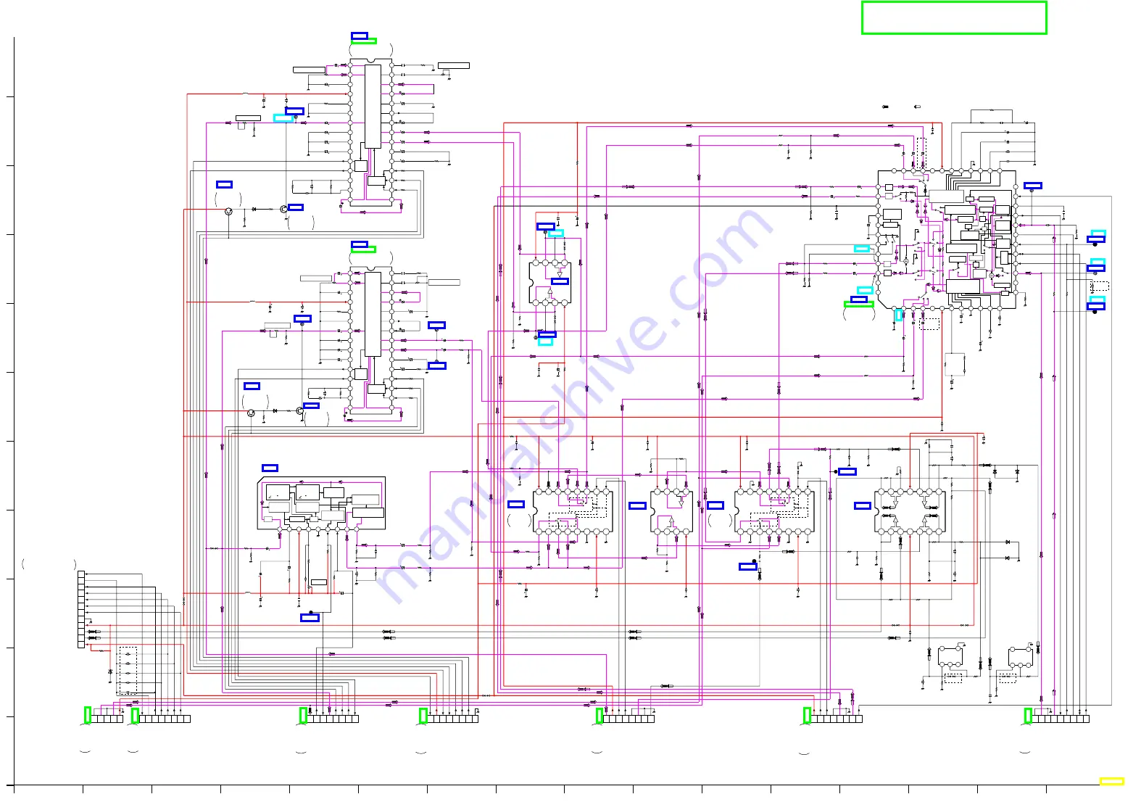Open the large green link box above the schematic
Viewport: 1141px width, 802px height.
click(954, 17)
